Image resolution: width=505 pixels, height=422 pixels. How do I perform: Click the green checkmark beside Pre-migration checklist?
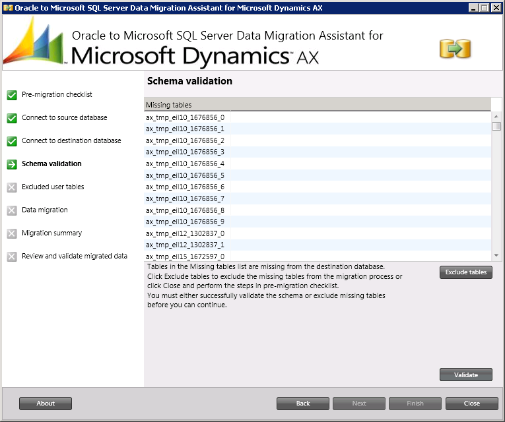tap(12, 95)
